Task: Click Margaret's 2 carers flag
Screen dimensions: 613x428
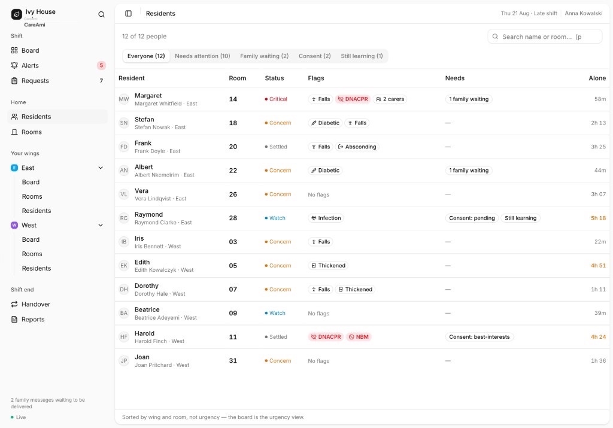Action: [390, 99]
